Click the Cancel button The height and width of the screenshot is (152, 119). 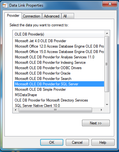[77, 142]
